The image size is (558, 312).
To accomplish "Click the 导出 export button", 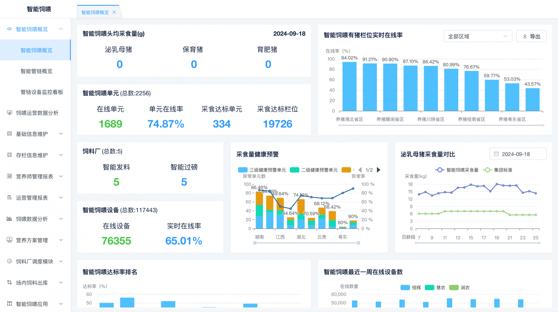I will point(531,36).
